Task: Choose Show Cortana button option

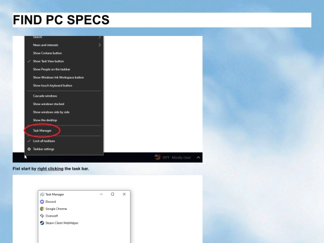Action: click(x=64, y=53)
